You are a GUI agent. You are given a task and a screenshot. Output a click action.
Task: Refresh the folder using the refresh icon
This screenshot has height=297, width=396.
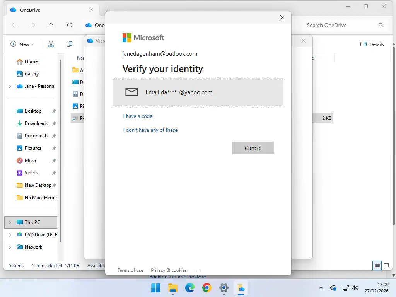click(x=70, y=25)
